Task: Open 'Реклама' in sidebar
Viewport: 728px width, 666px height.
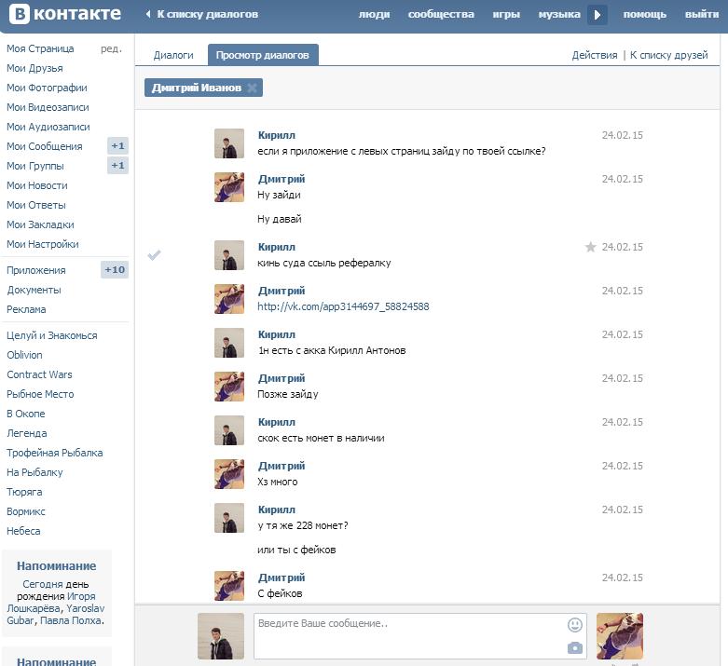Action: click(26, 309)
